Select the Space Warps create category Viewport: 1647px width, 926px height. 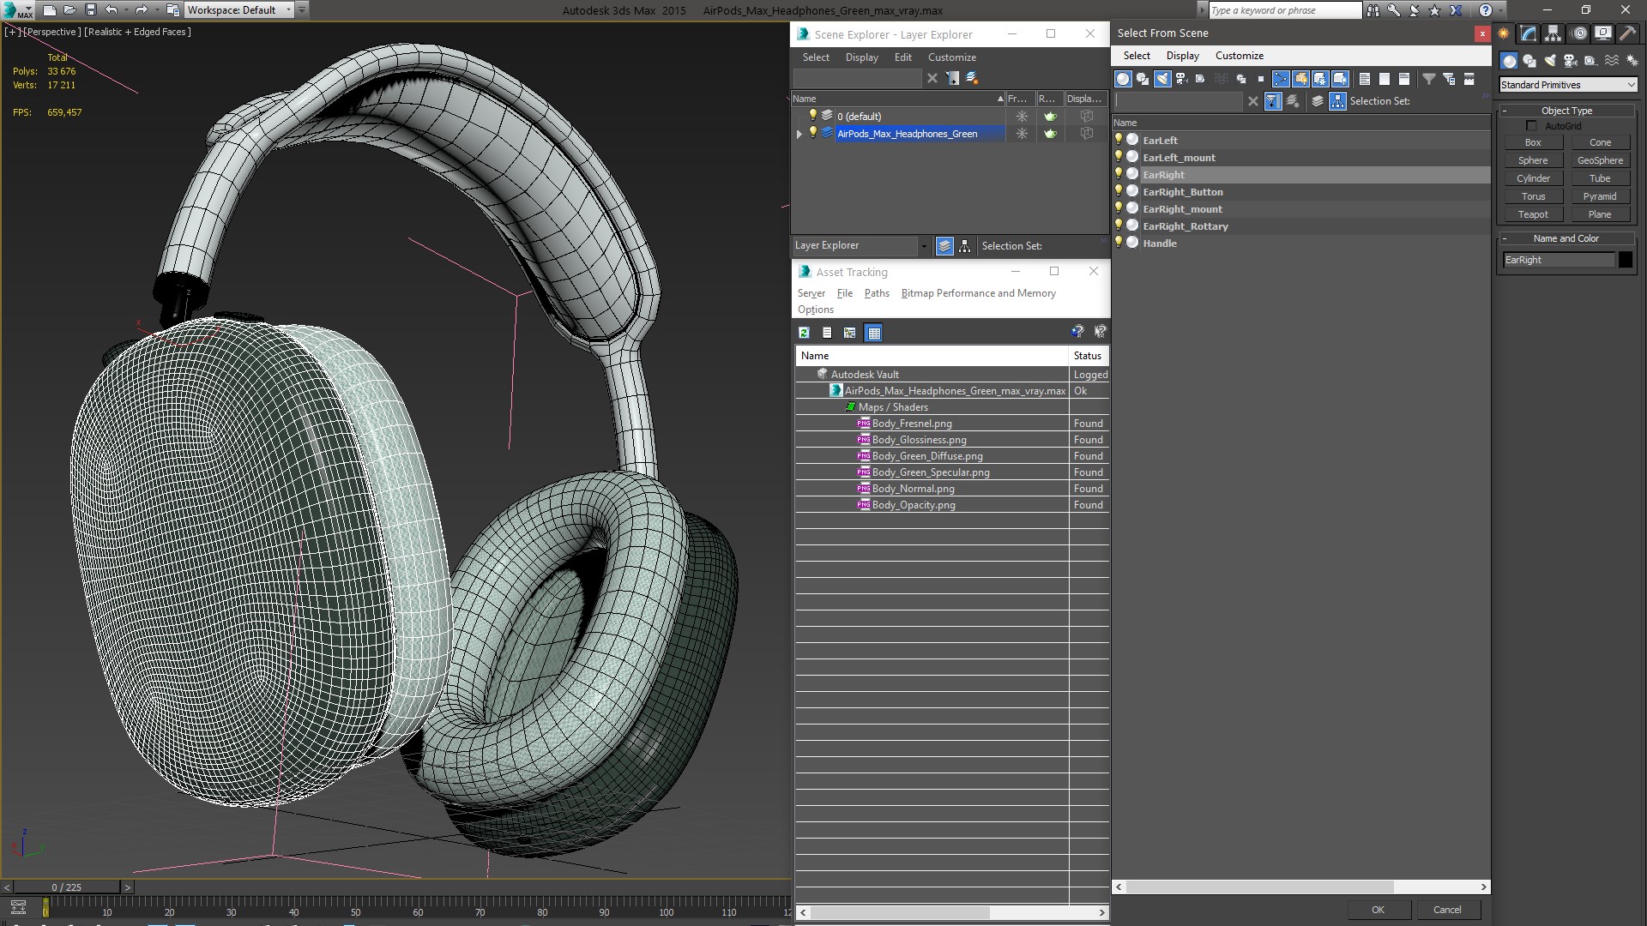click(x=1612, y=61)
